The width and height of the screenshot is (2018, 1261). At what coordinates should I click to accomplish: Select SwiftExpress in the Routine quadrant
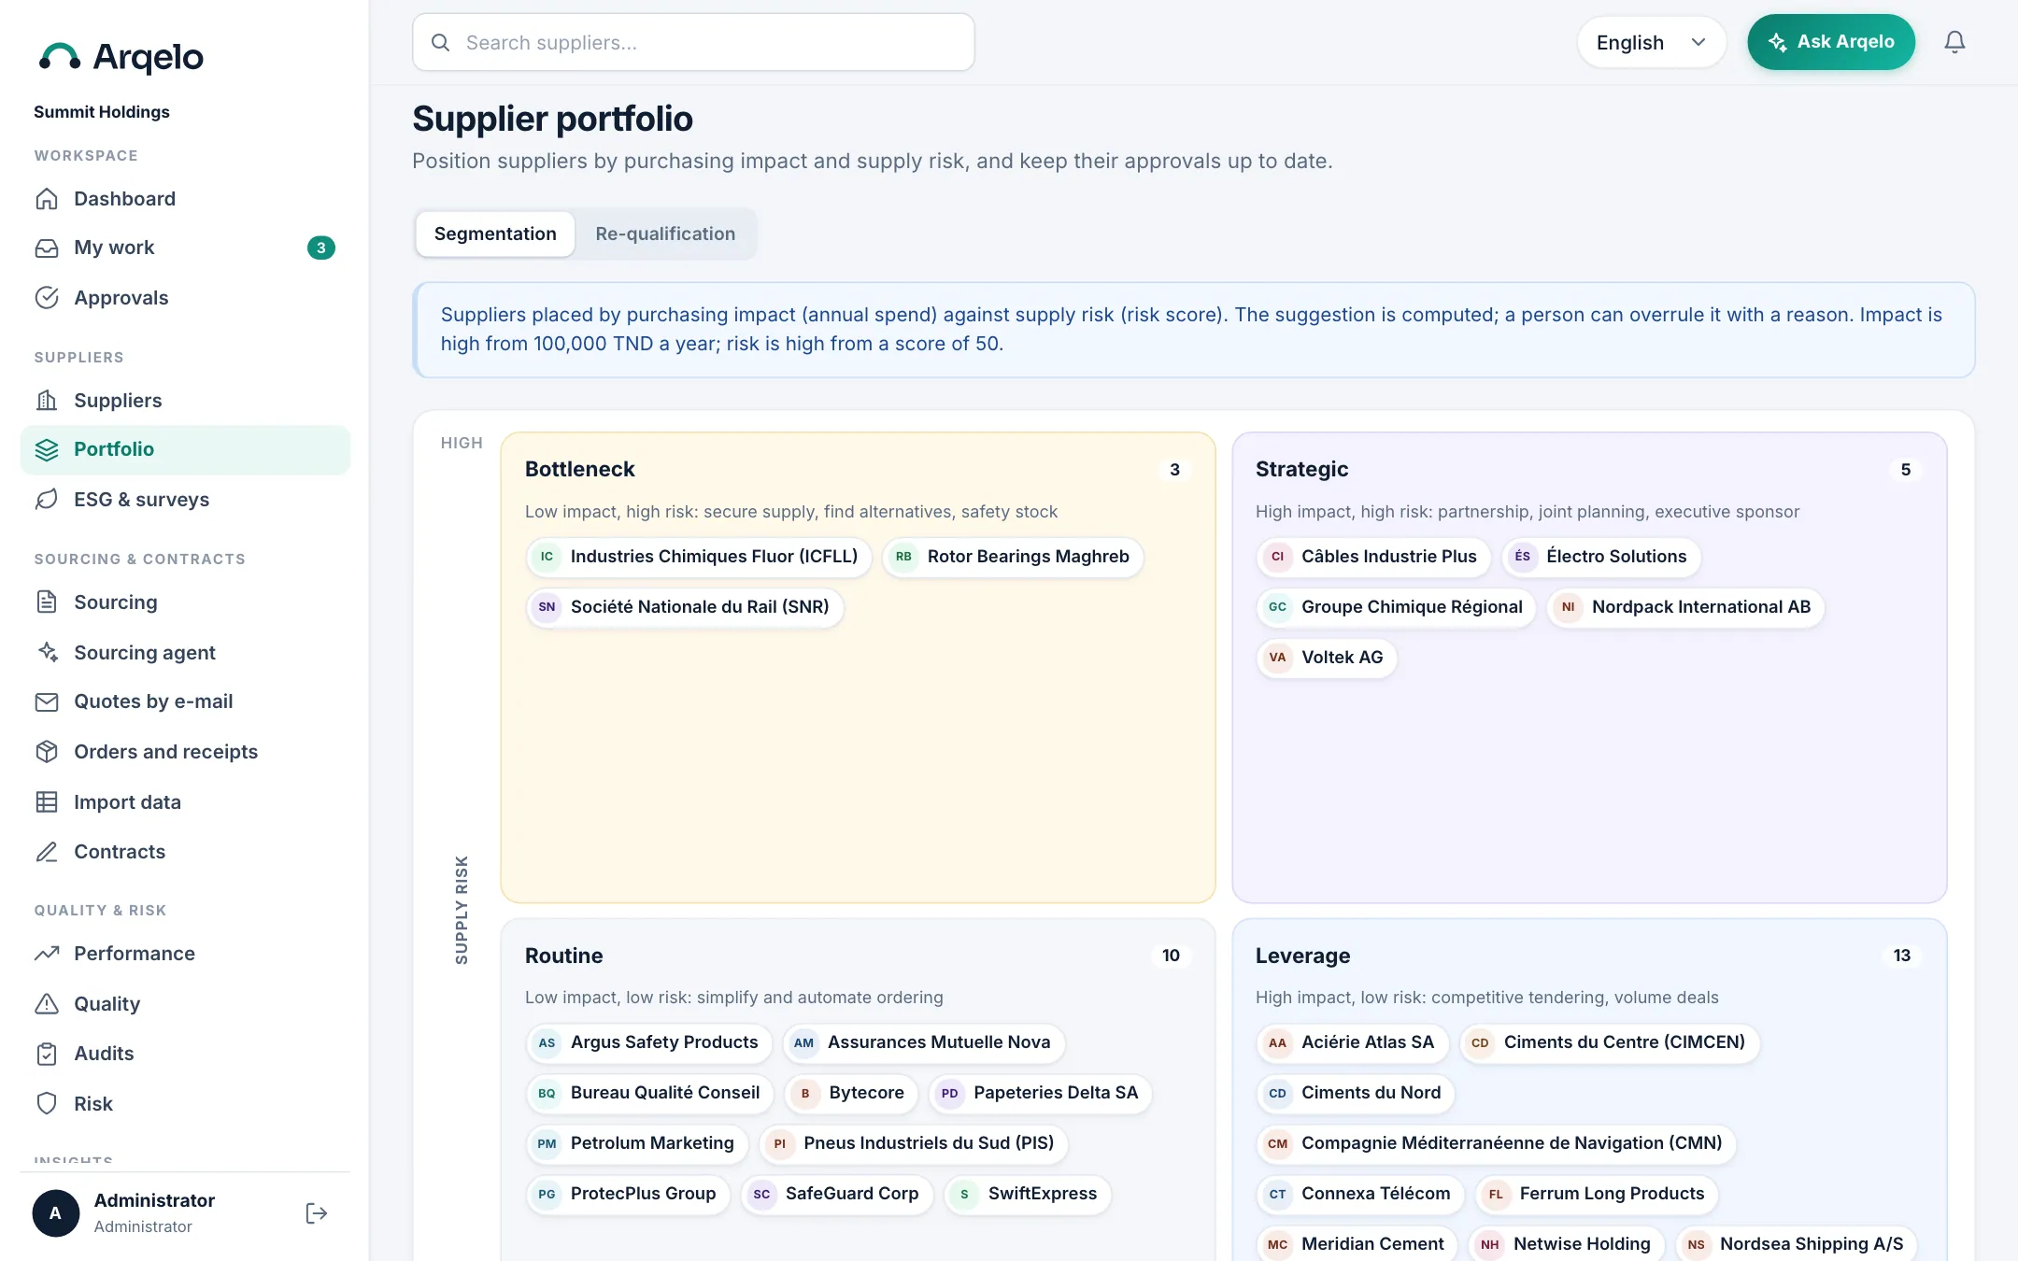coord(1028,1194)
